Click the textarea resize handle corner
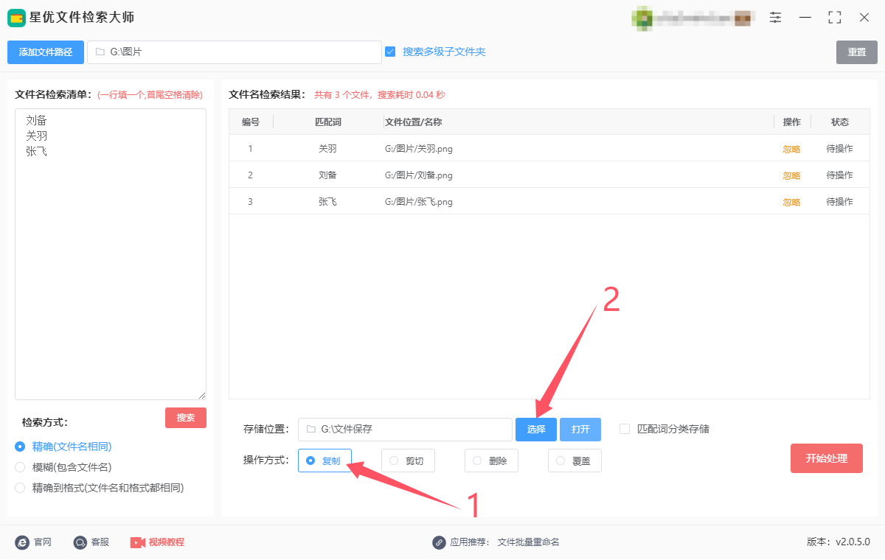 202,396
